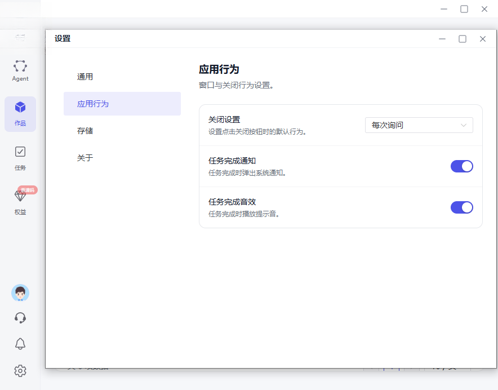Maximize the 设置 dialog window
The width and height of the screenshot is (498, 390).
463,39
